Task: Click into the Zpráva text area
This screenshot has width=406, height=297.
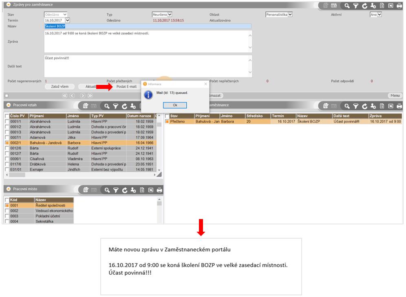Action: point(148,42)
